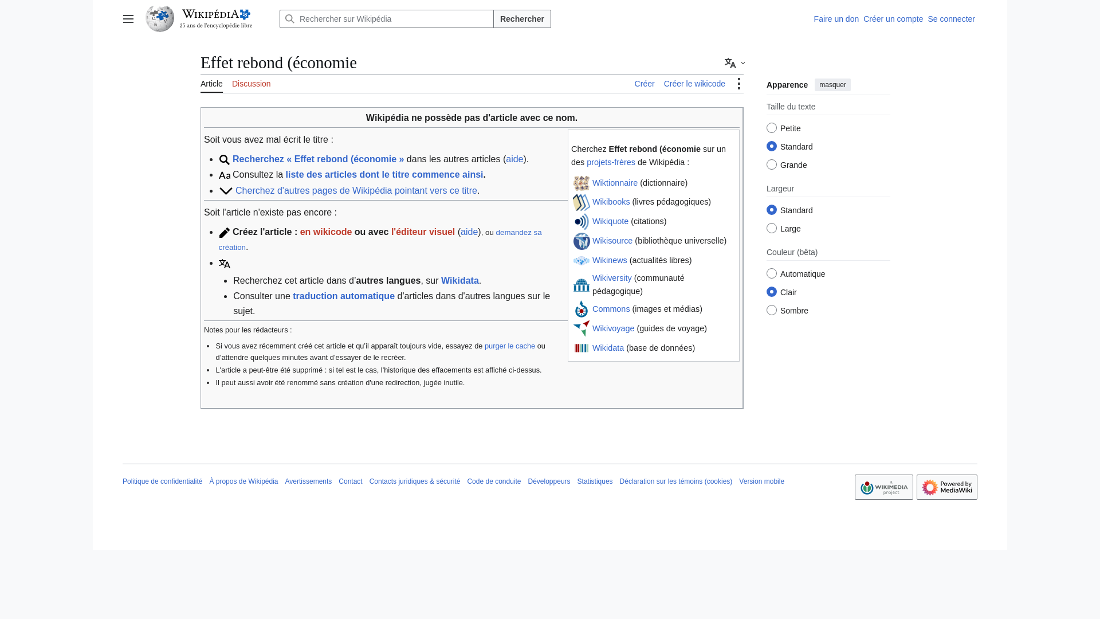Click Avertissements footer link

(308, 481)
